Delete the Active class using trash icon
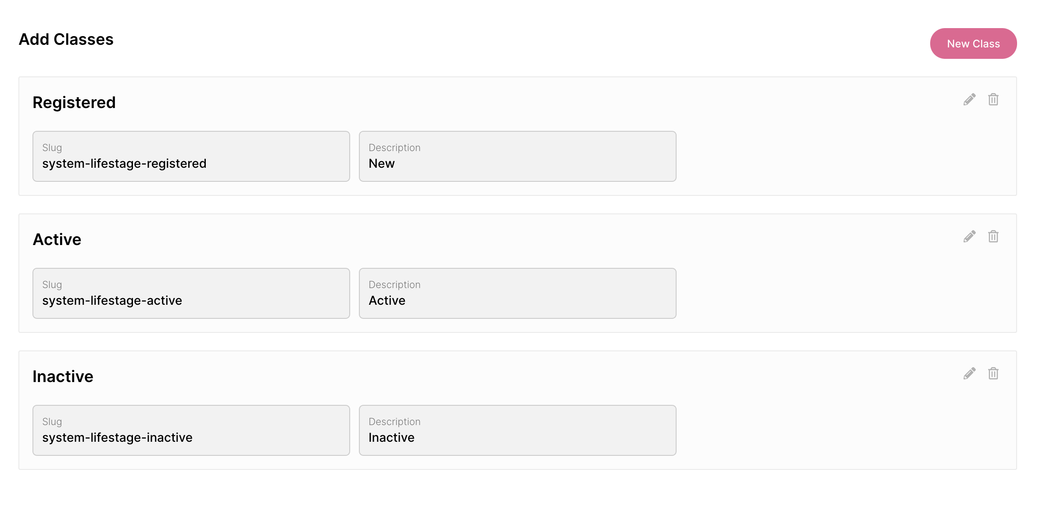The height and width of the screenshot is (505, 1039). tap(993, 237)
